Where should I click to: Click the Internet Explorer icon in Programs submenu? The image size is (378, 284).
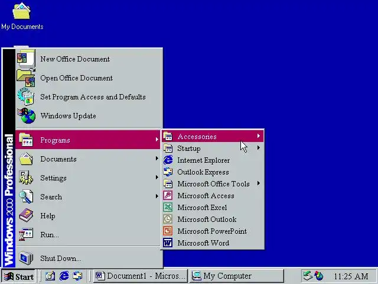(x=168, y=160)
